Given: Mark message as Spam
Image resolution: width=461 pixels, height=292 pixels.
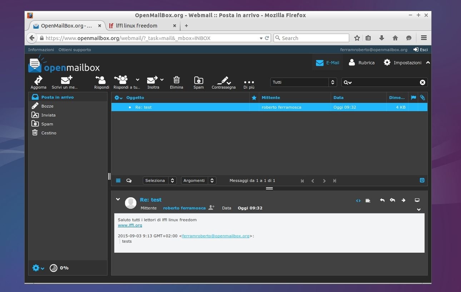Looking at the screenshot, I should click(x=198, y=81).
